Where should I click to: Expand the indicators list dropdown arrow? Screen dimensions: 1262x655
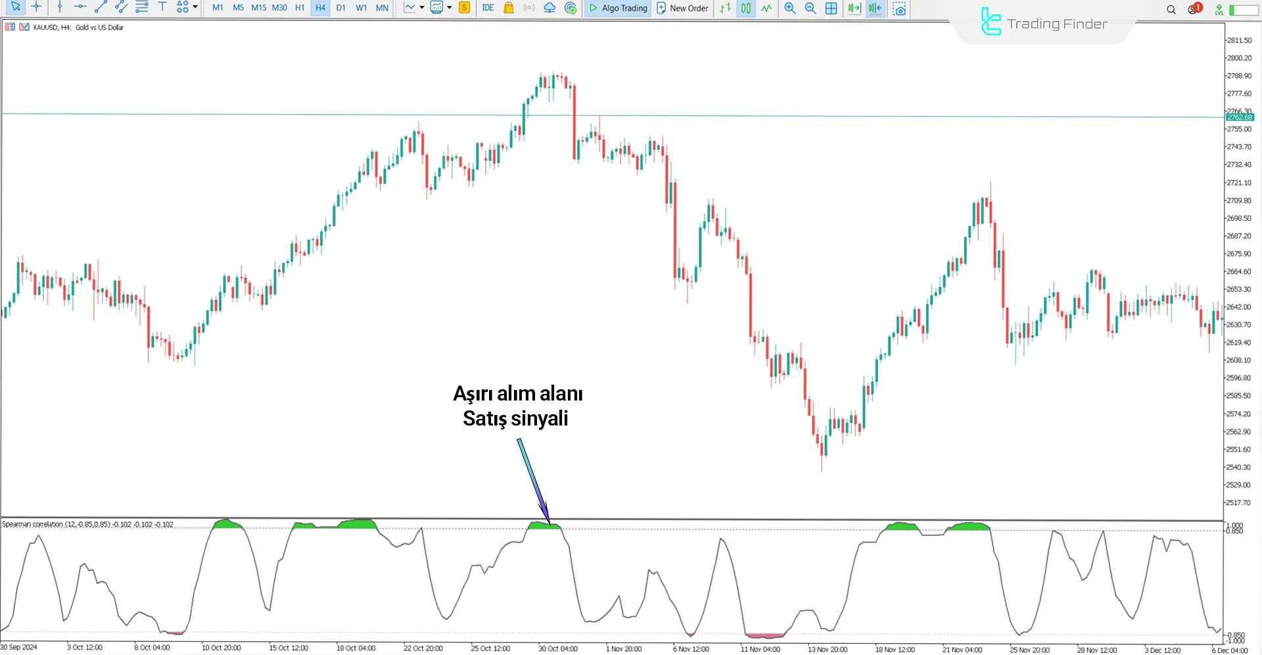(450, 8)
